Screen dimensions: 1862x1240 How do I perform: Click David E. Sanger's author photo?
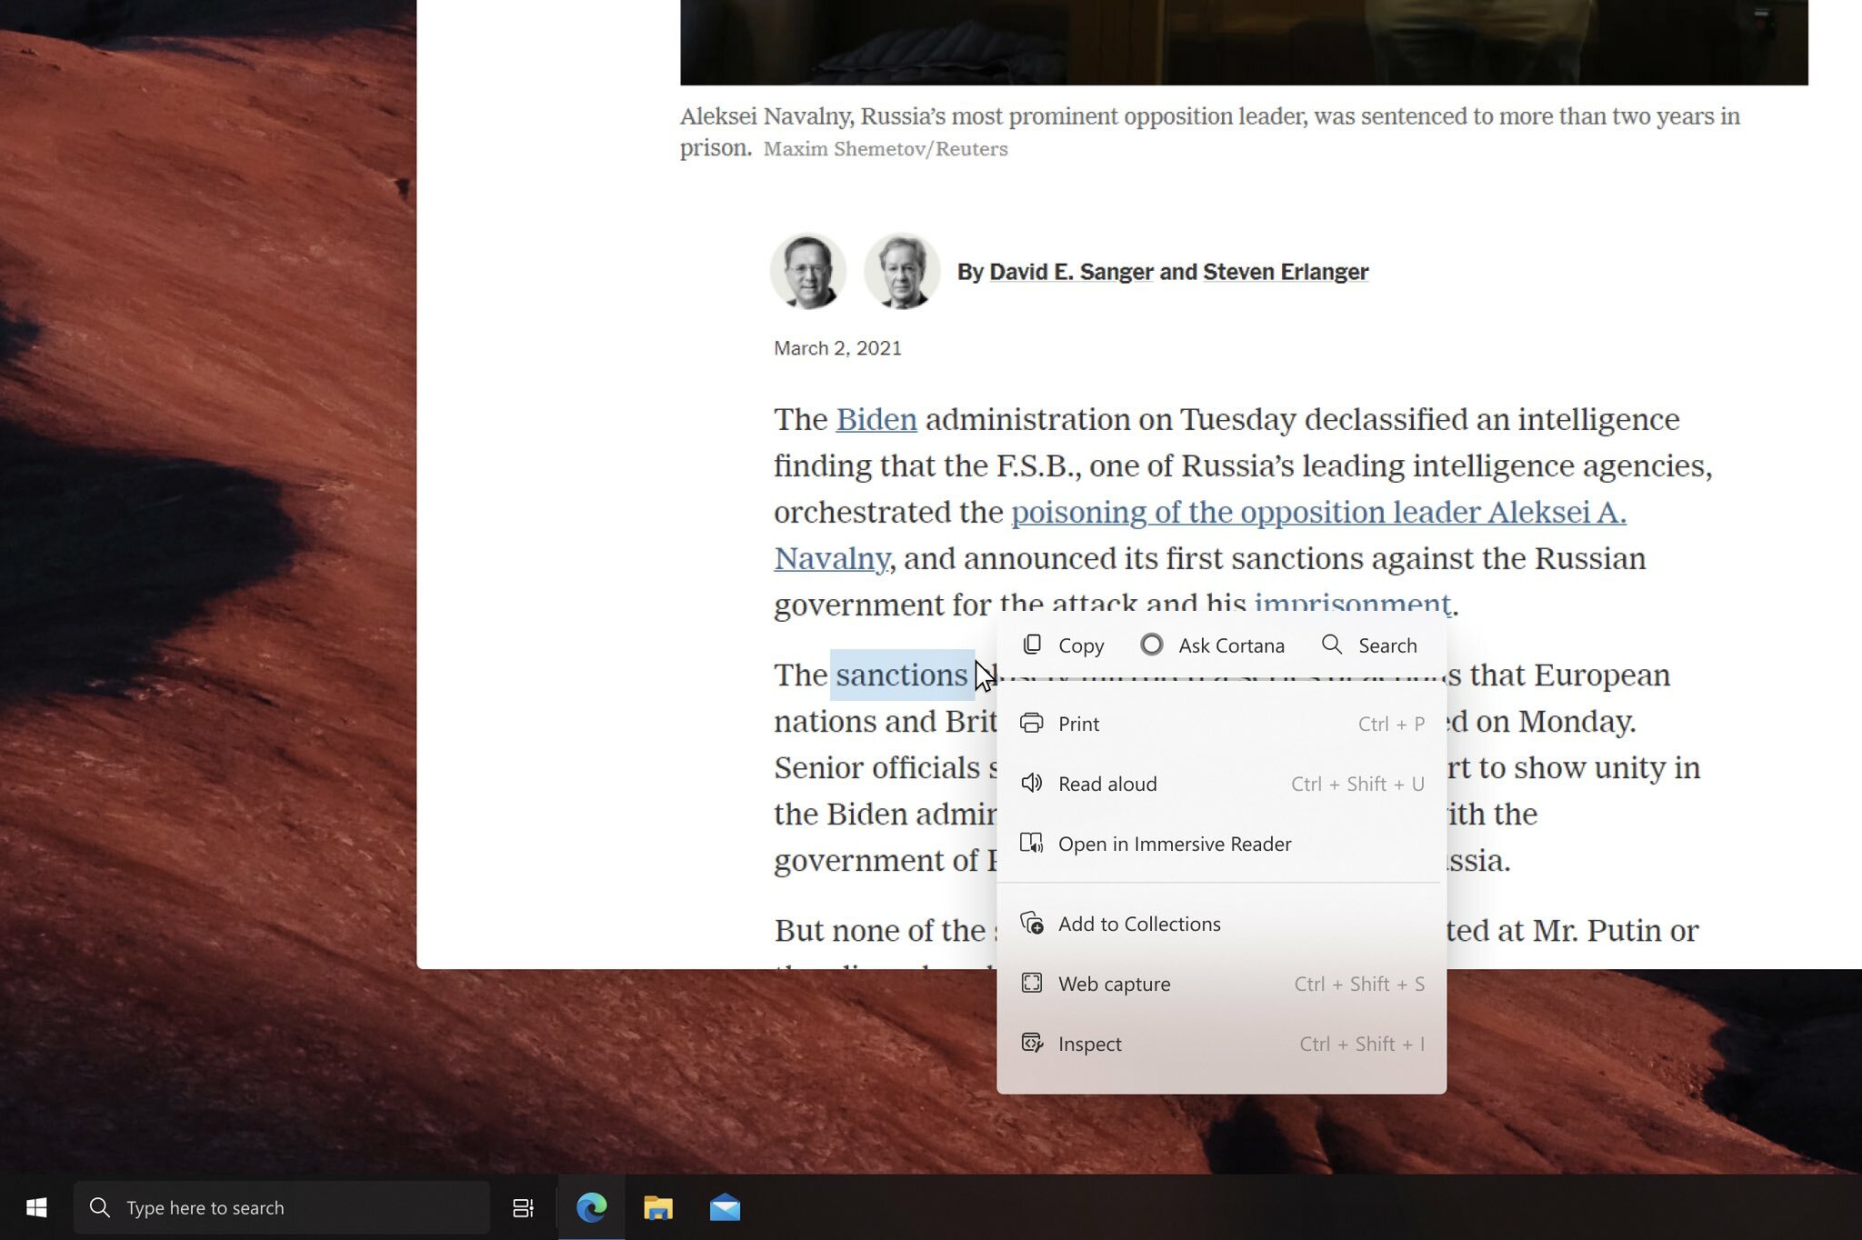point(807,272)
